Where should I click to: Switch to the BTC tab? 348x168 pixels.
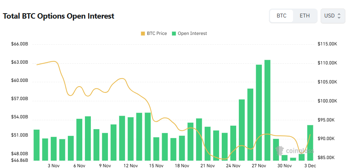[x=281, y=16]
